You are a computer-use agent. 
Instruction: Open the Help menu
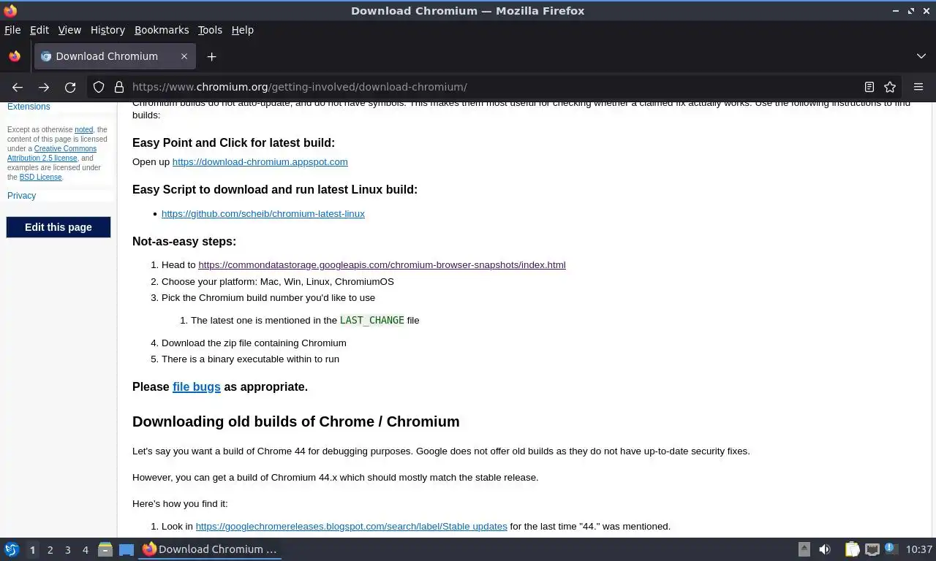pyautogui.click(x=242, y=30)
